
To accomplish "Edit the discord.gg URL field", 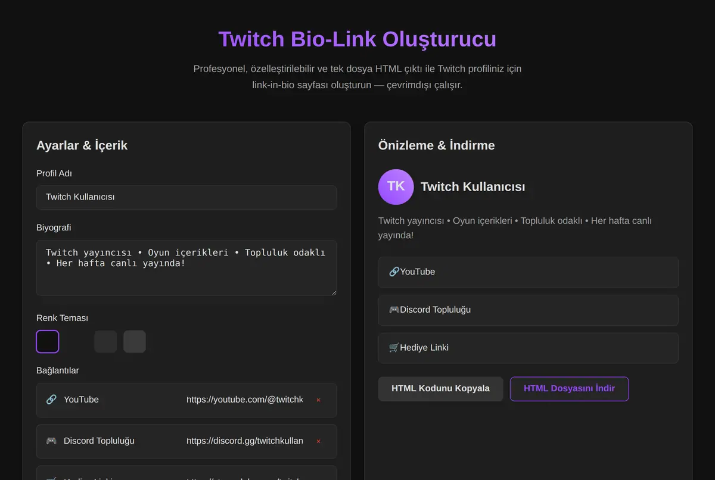I will (x=245, y=441).
